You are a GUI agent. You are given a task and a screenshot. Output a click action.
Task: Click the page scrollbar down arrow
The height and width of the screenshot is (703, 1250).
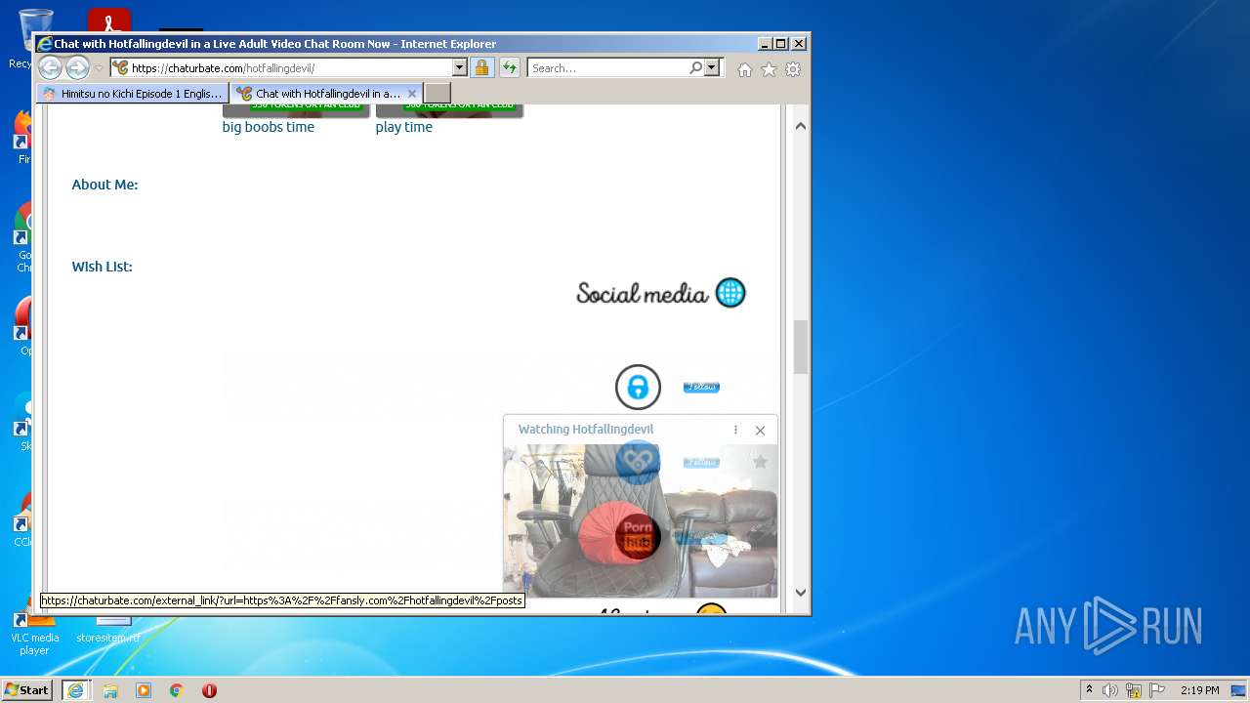click(x=801, y=592)
